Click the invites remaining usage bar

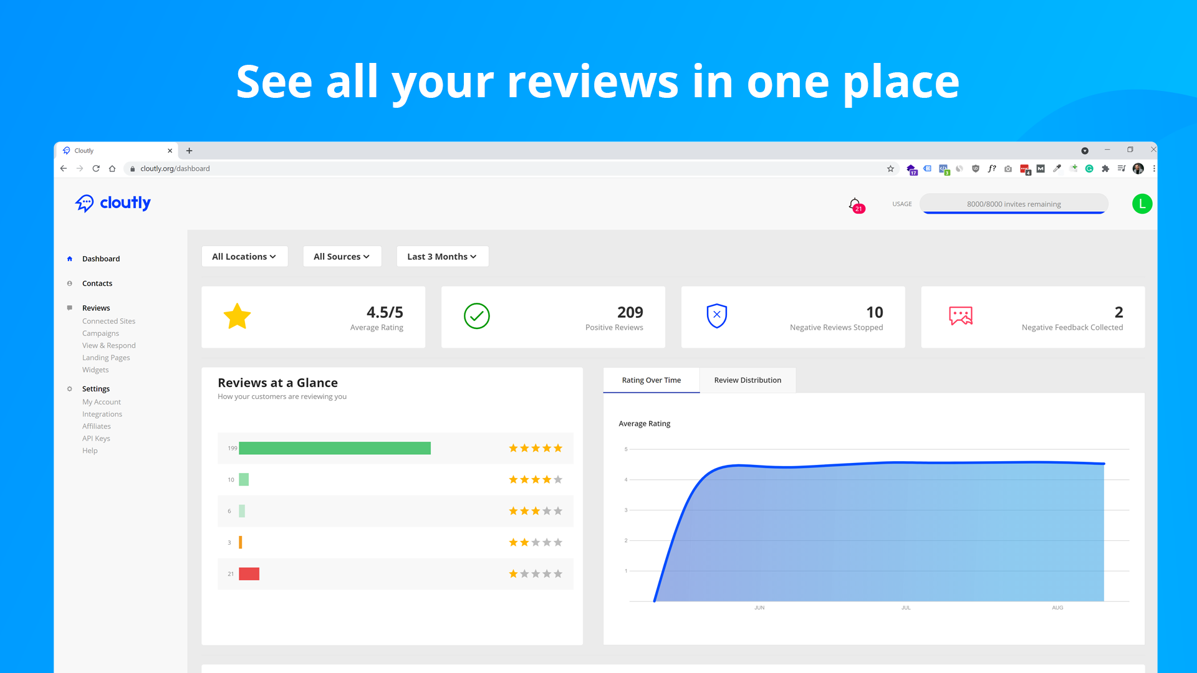pyautogui.click(x=1014, y=204)
